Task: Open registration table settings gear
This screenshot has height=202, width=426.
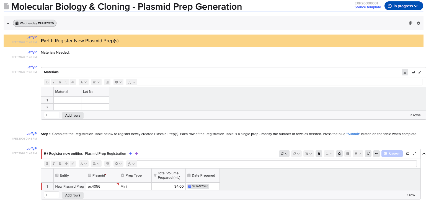Action: pyautogui.click(x=340, y=154)
